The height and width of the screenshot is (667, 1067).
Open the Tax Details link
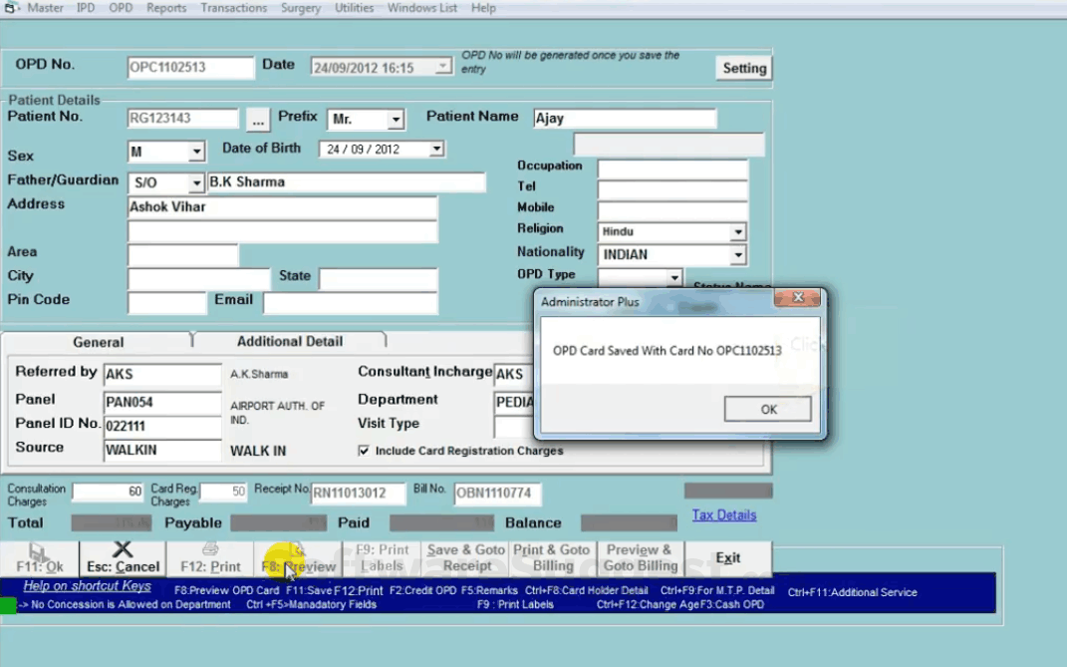(x=723, y=514)
